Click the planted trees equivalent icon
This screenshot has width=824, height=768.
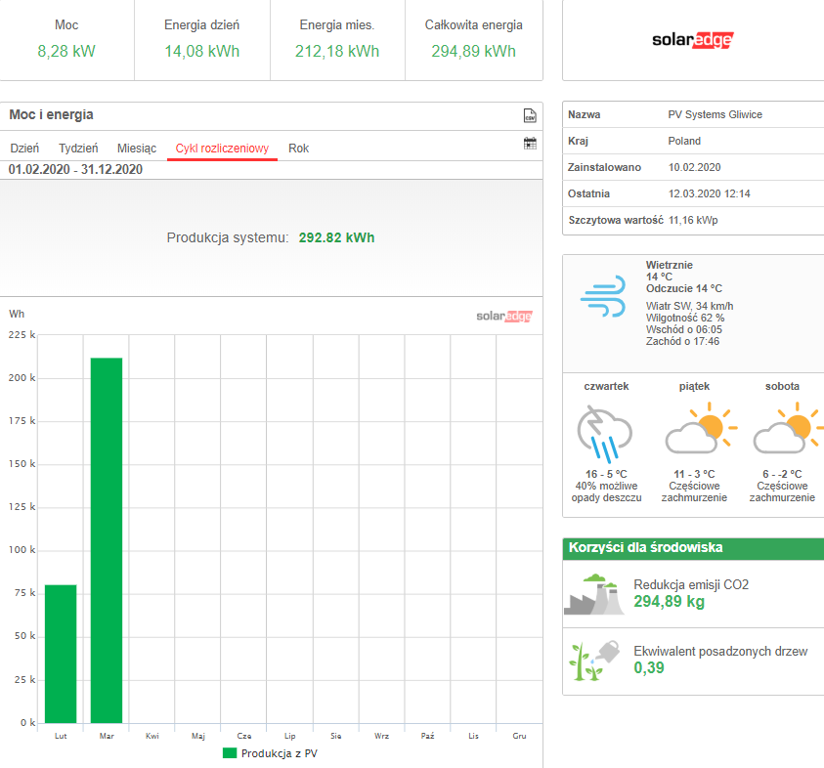click(x=593, y=660)
